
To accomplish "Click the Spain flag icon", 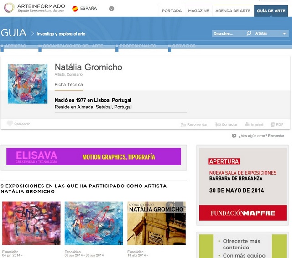I will pyautogui.click(x=75, y=9).
